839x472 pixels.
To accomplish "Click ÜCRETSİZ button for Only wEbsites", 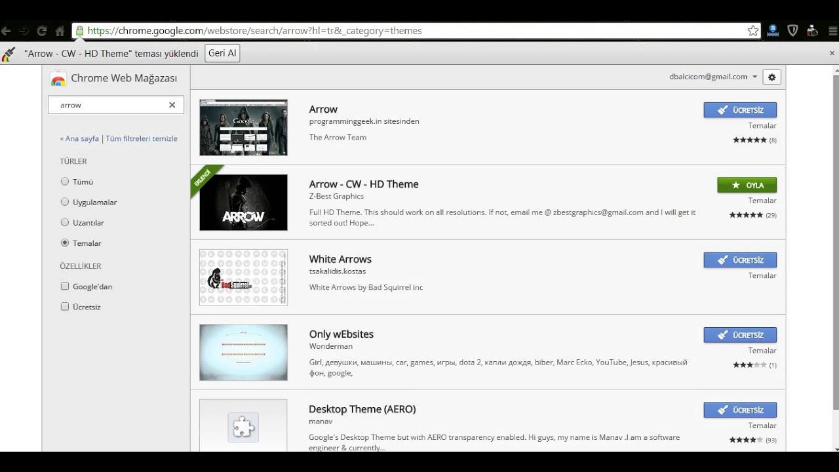I will 740,335.
